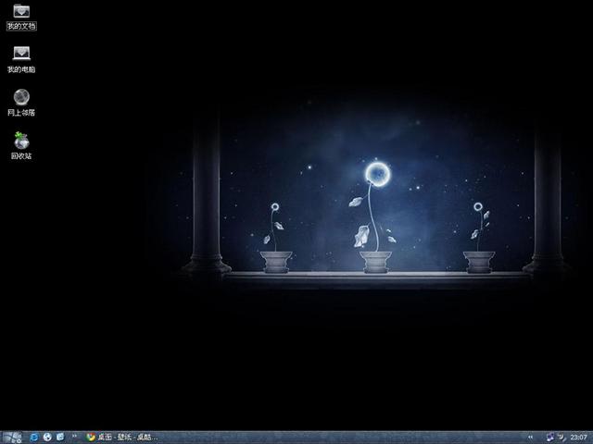Open the Windows Start button

coord(12,438)
